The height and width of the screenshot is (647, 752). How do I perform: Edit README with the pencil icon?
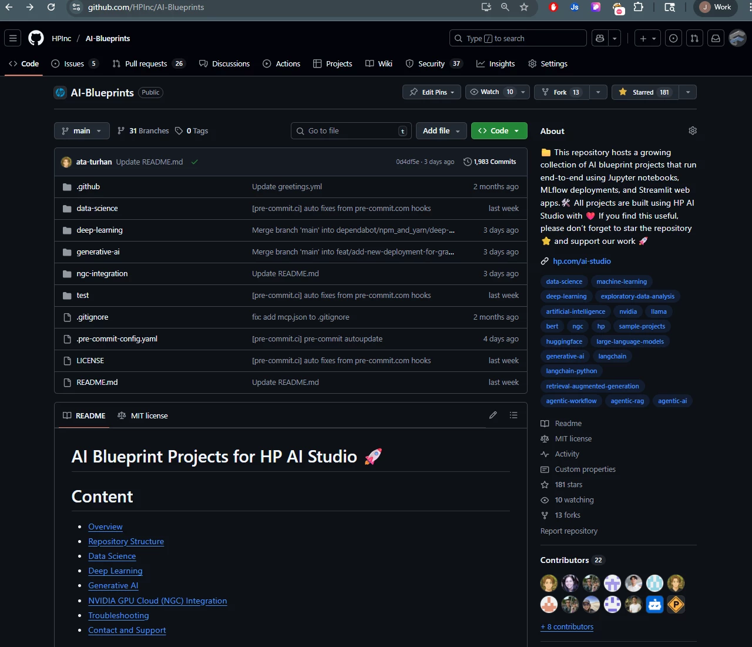[493, 415]
